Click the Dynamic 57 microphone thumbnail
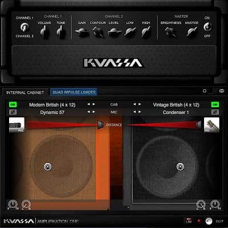228x228 pixels. [17, 125]
